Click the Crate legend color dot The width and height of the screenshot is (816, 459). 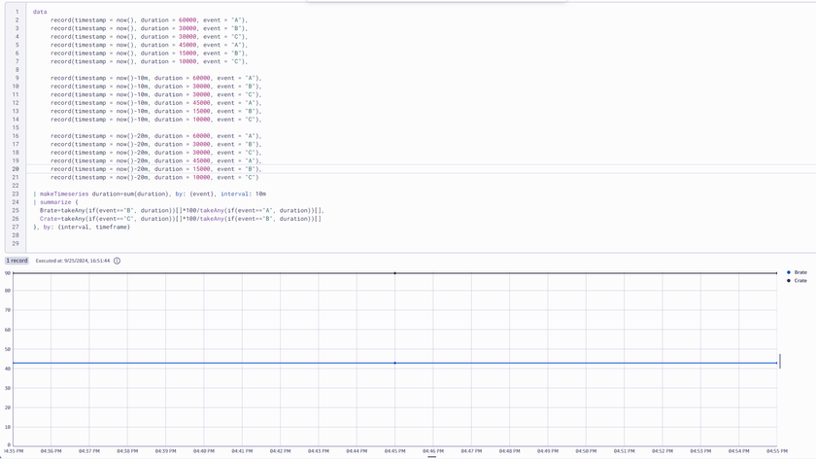(789, 280)
